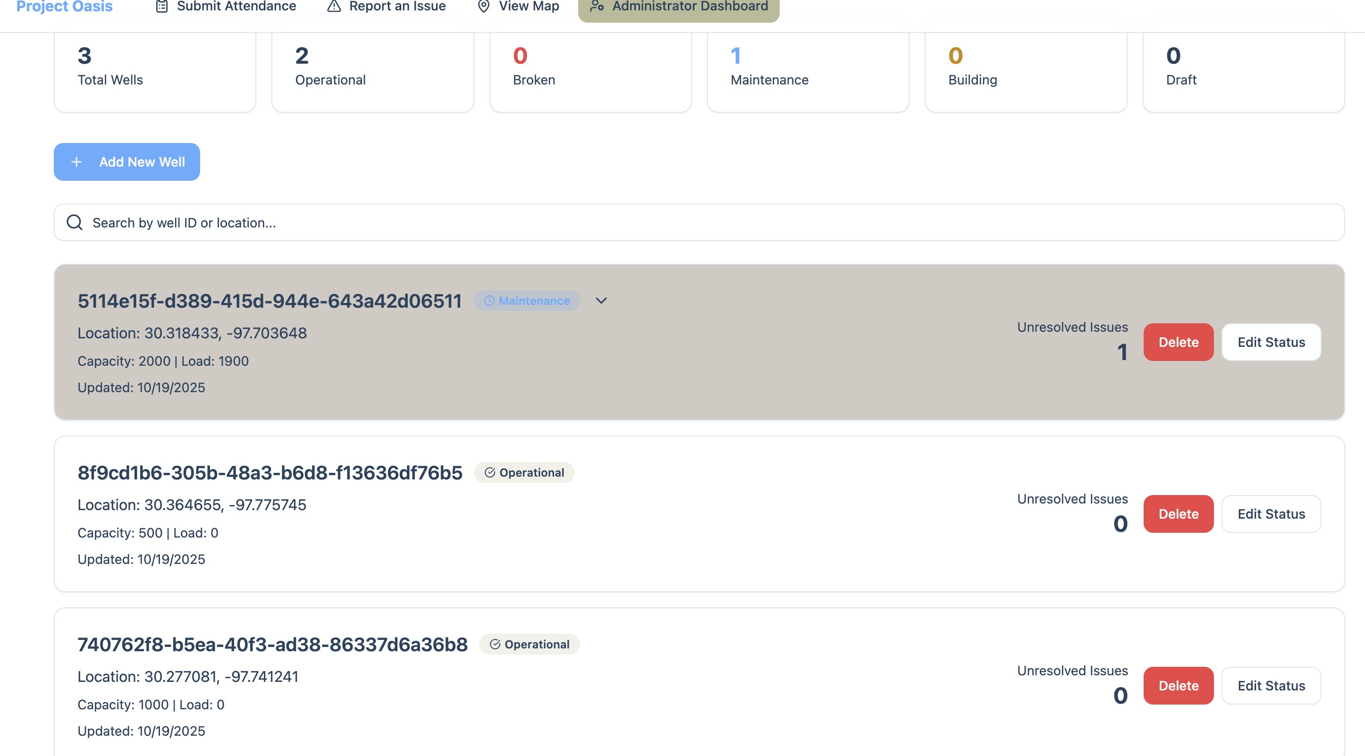The width and height of the screenshot is (1365, 756).
Task: Click the magnifying glass search icon
Action: (75, 223)
